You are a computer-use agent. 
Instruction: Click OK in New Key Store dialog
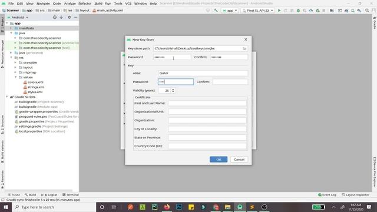(x=219, y=160)
